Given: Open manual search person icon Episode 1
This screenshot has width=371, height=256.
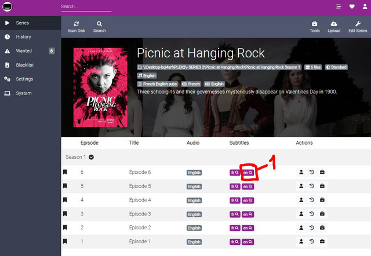Looking at the screenshot, I should point(301,242).
